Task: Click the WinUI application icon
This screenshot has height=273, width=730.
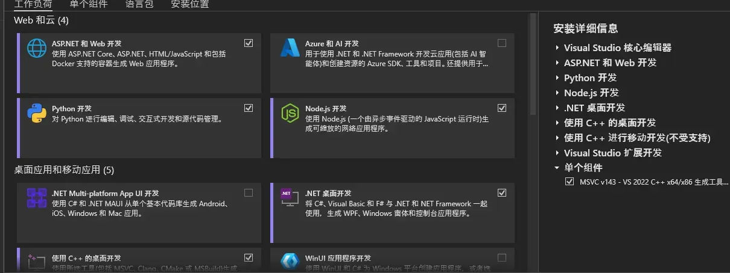Action: click(290, 262)
